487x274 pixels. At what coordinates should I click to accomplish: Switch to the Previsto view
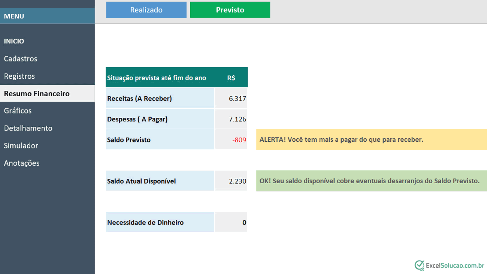[230, 10]
